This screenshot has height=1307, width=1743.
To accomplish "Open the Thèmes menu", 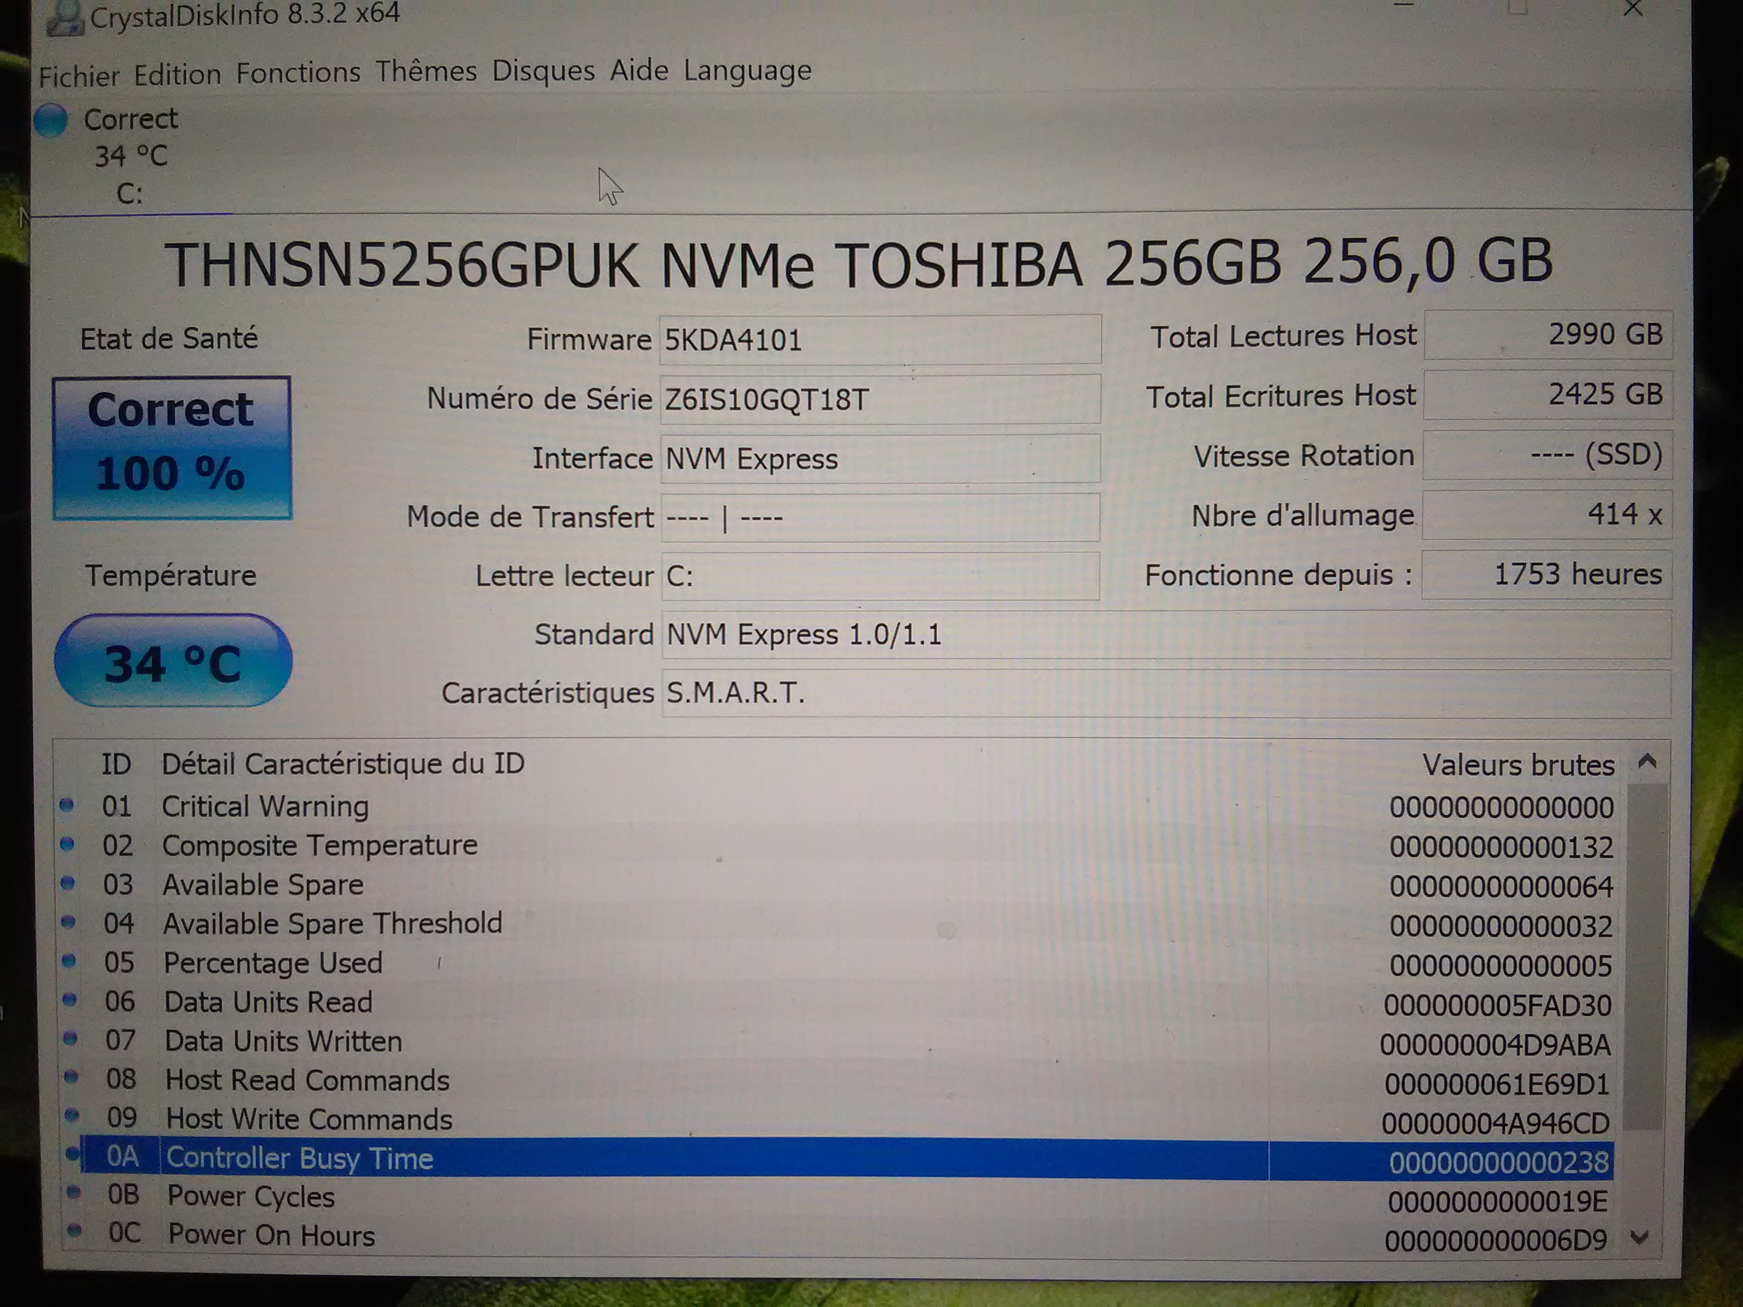I will (426, 72).
